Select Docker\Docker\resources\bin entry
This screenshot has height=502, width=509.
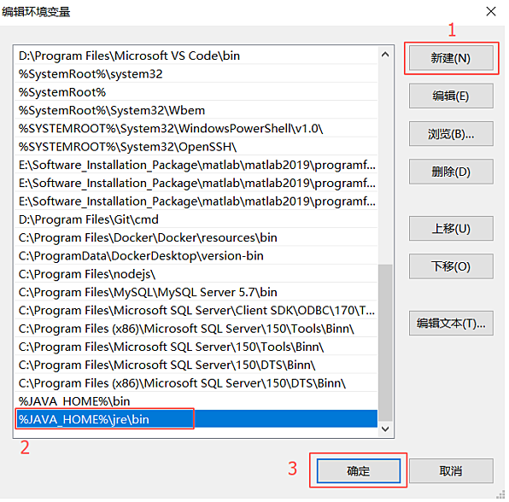[x=196, y=237]
